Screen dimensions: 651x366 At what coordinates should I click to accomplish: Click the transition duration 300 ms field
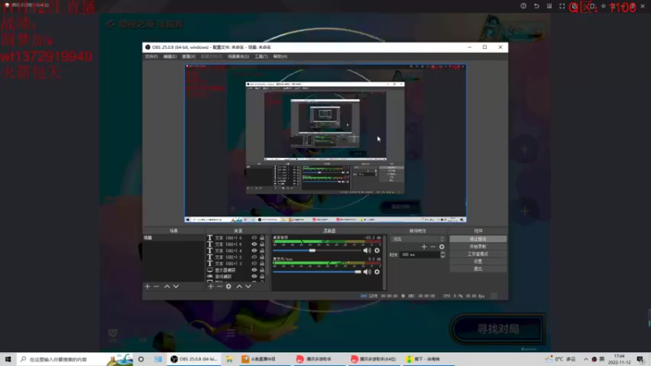(419, 255)
